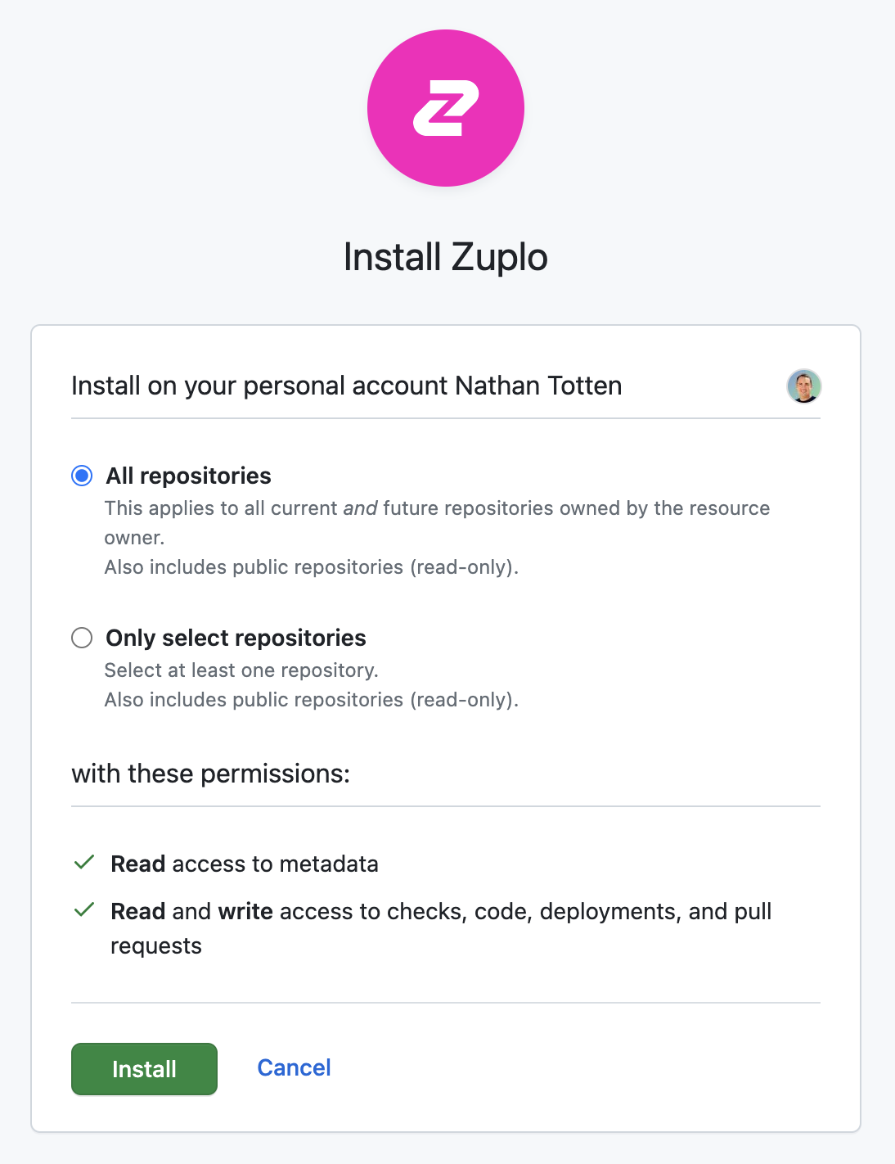Screen dimensions: 895x1164
Task: Click the Cancel link
Action: (294, 1067)
